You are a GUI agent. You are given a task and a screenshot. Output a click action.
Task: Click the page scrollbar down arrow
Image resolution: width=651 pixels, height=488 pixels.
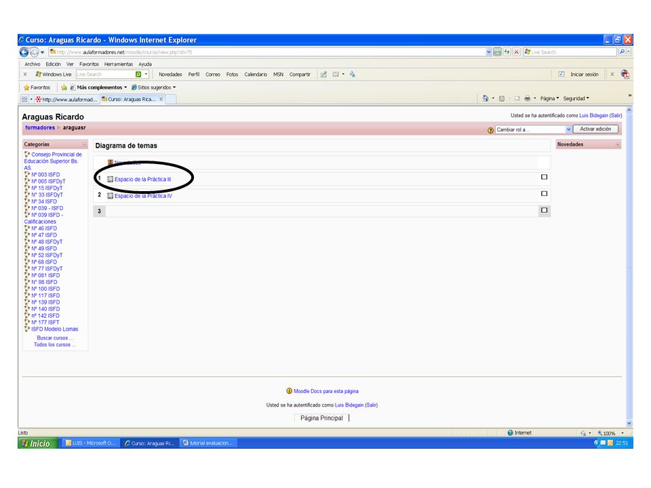(629, 423)
